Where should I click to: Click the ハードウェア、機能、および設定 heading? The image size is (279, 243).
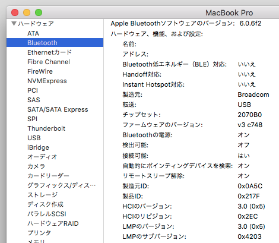pos(157,34)
